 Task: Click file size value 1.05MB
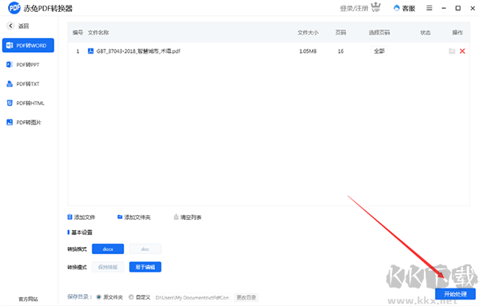click(308, 51)
